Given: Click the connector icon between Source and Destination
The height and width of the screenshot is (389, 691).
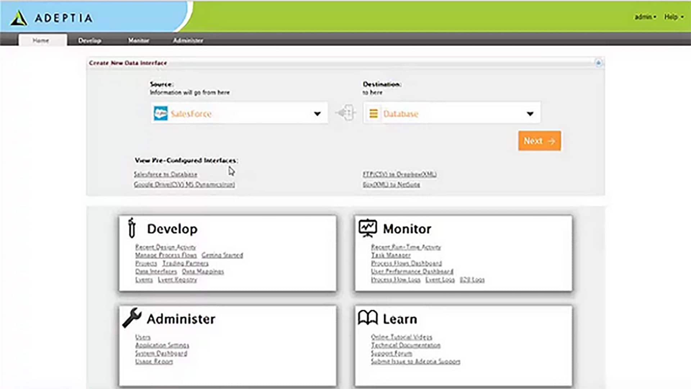Looking at the screenshot, I should [346, 113].
